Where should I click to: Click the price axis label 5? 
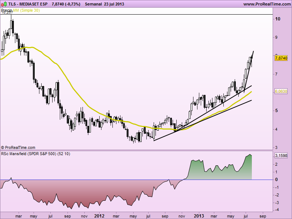tap(276, 111)
